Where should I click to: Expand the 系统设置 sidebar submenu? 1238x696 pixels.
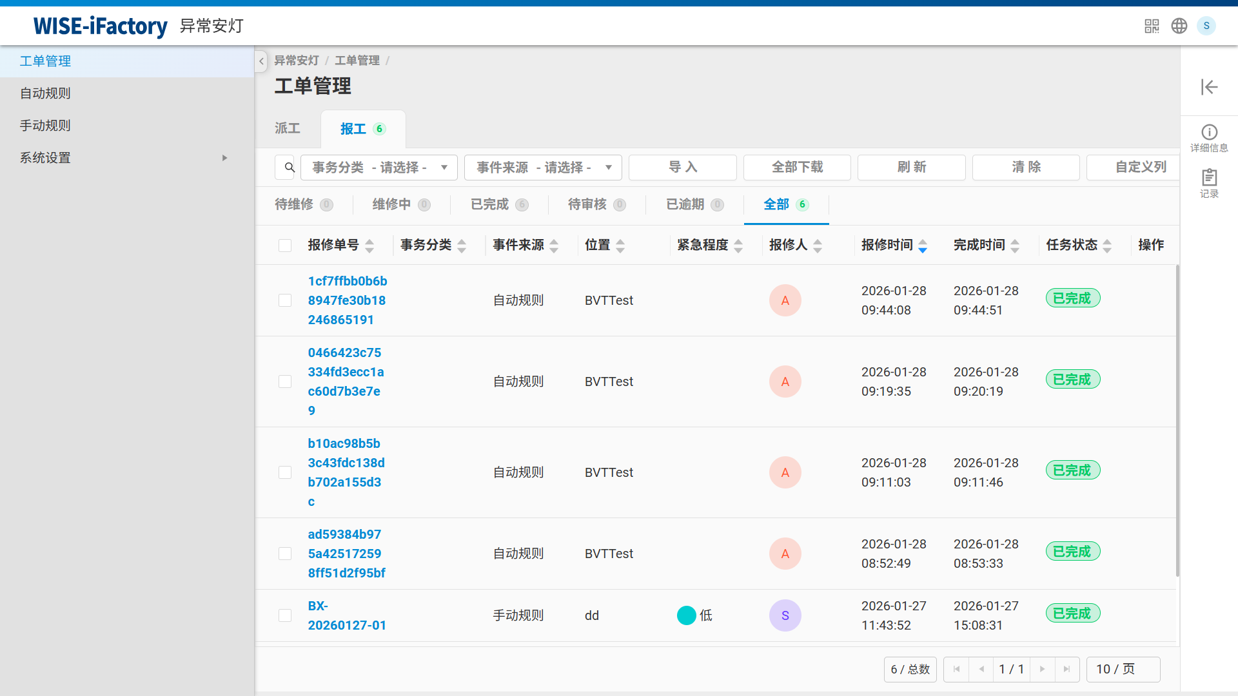click(224, 157)
